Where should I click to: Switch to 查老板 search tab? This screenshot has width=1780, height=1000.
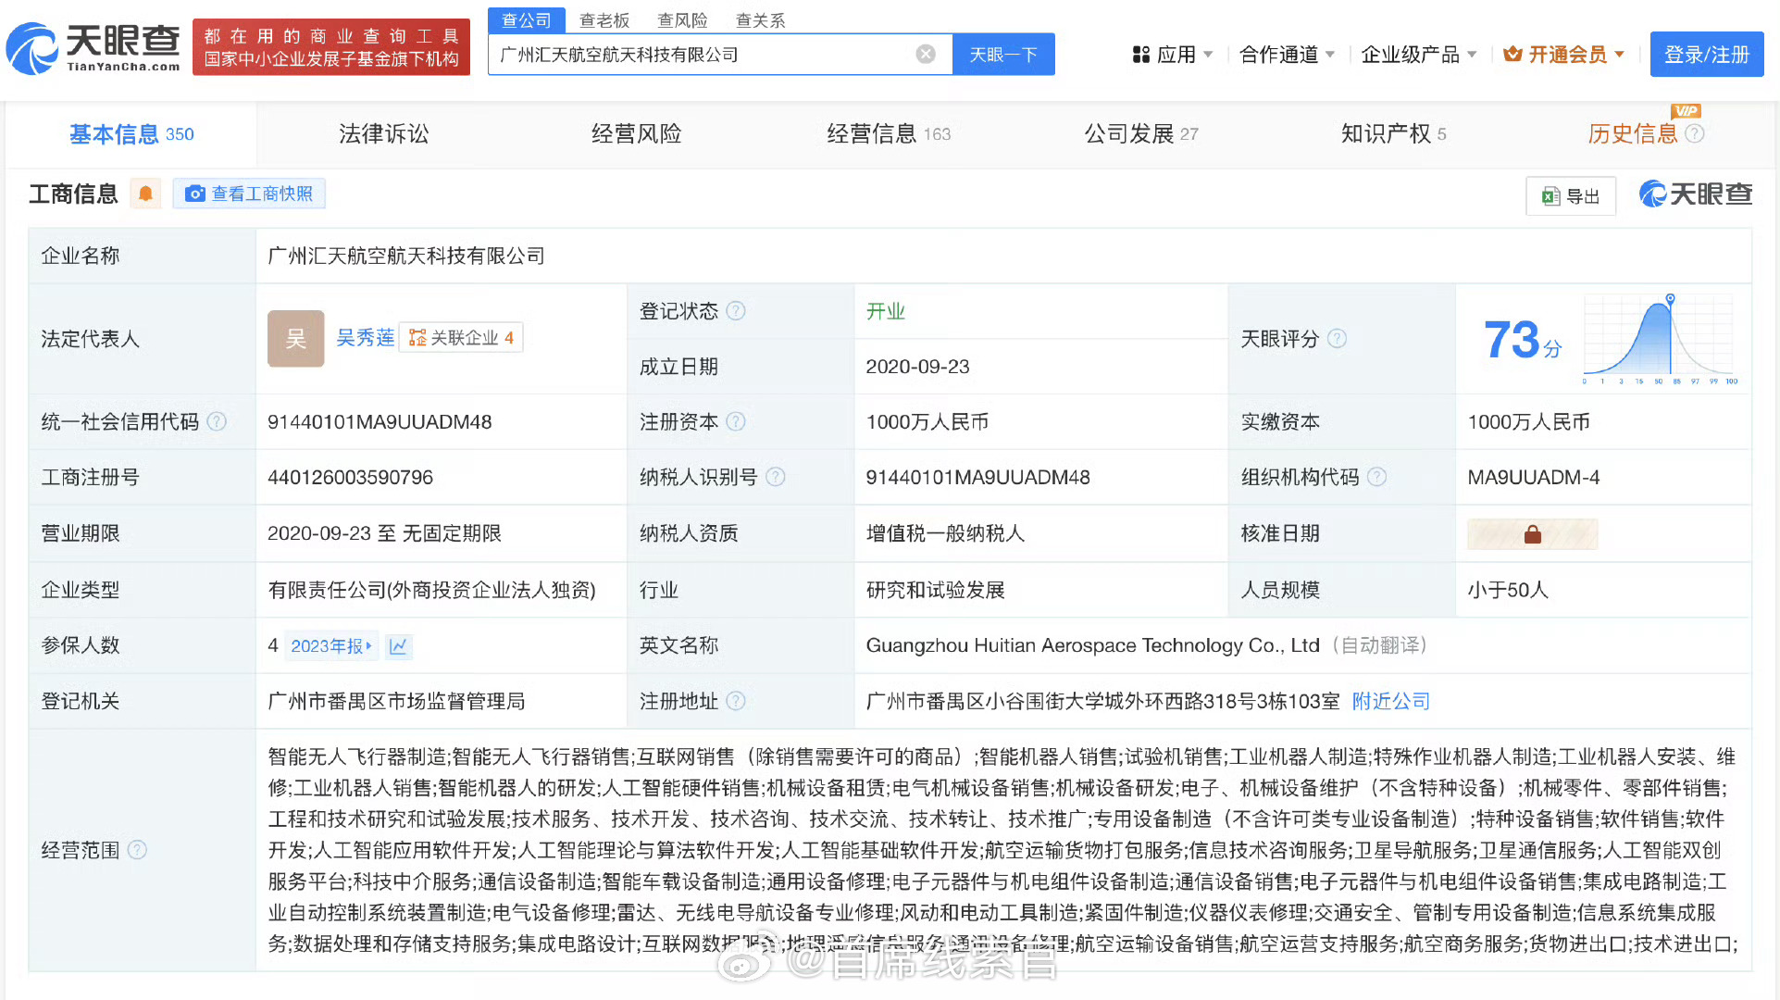[x=604, y=20]
